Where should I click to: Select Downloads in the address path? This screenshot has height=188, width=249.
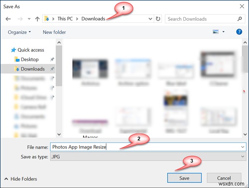(93, 19)
